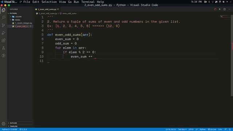Click the editor minimap preview

coord(225,16)
